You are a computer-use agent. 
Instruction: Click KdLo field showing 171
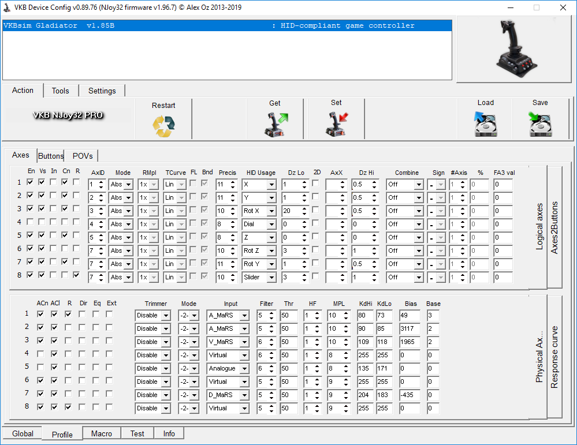[385, 368]
